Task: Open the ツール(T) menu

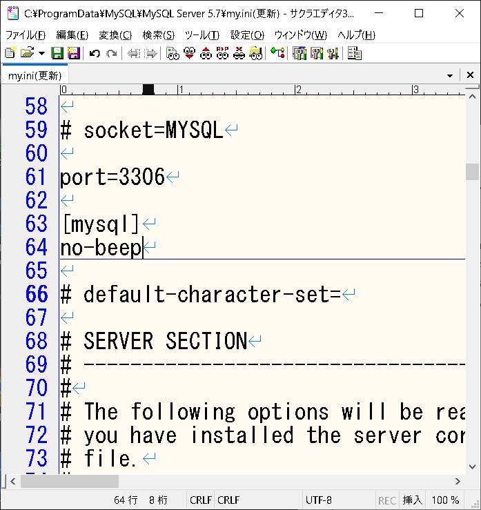Action: click(x=202, y=35)
